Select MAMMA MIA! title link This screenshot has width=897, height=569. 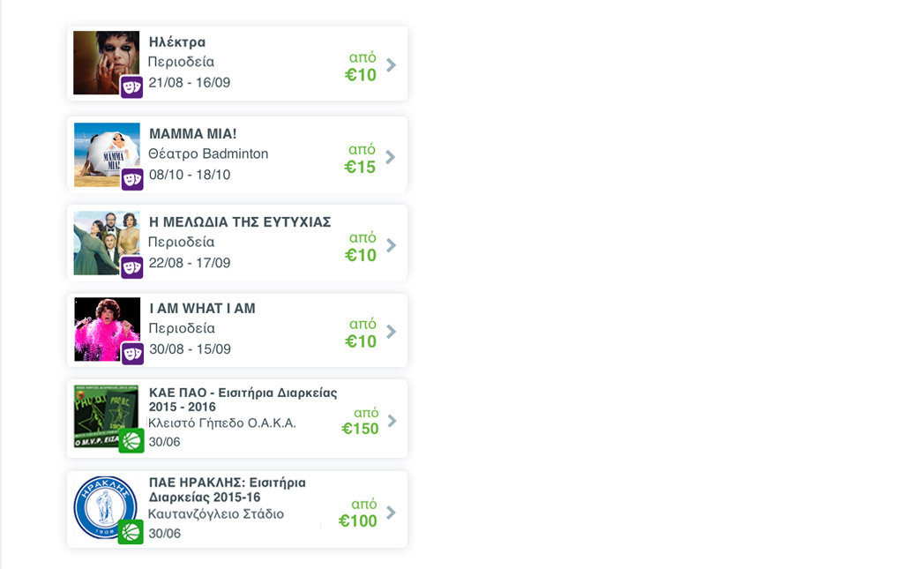coord(193,134)
